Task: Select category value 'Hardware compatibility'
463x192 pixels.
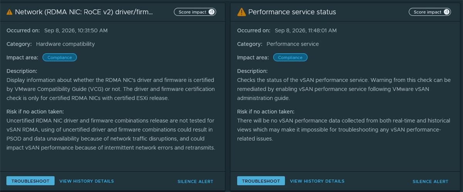Action: click(x=65, y=44)
